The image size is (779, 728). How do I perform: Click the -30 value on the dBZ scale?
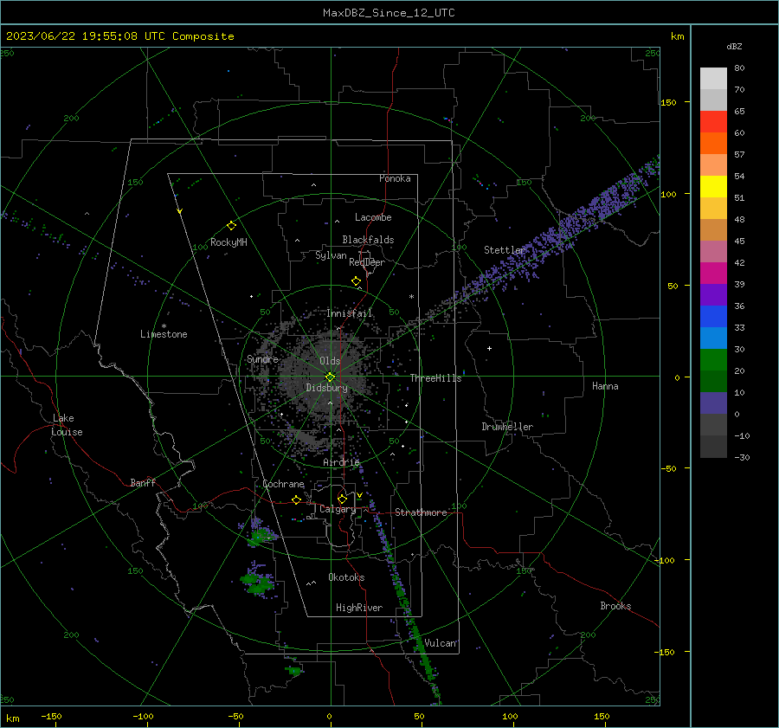[742, 457]
